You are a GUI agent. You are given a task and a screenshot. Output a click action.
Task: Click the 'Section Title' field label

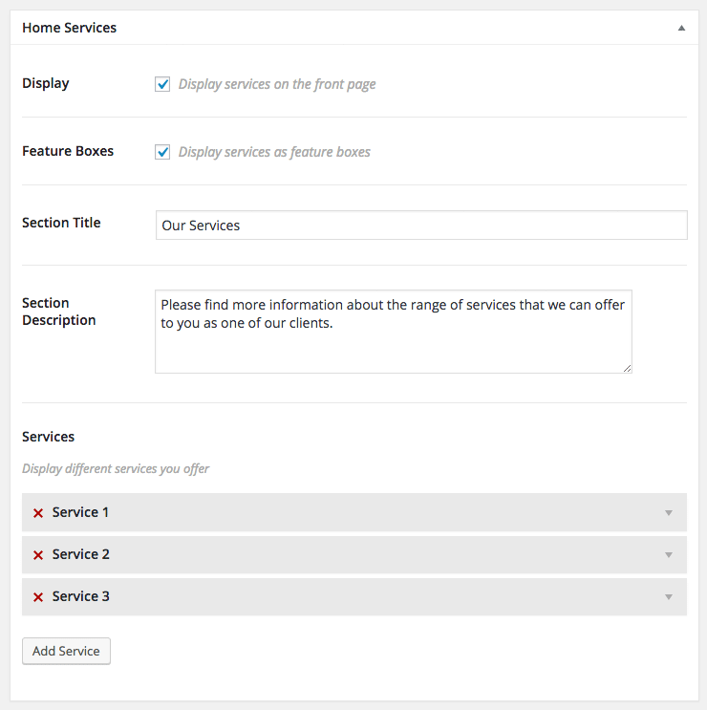pyautogui.click(x=61, y=223)
